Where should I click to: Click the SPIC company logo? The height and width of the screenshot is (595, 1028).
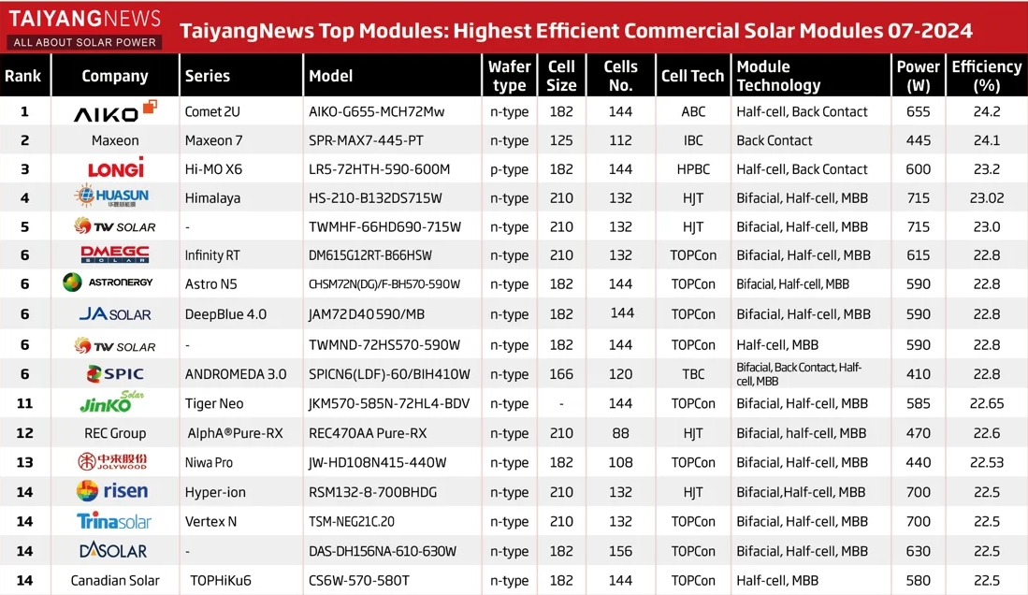click(115, 374)
